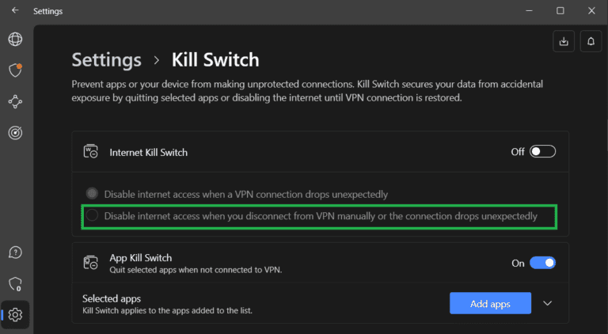Select 'VPN connection drops unexpectedly' radio option

93,194
